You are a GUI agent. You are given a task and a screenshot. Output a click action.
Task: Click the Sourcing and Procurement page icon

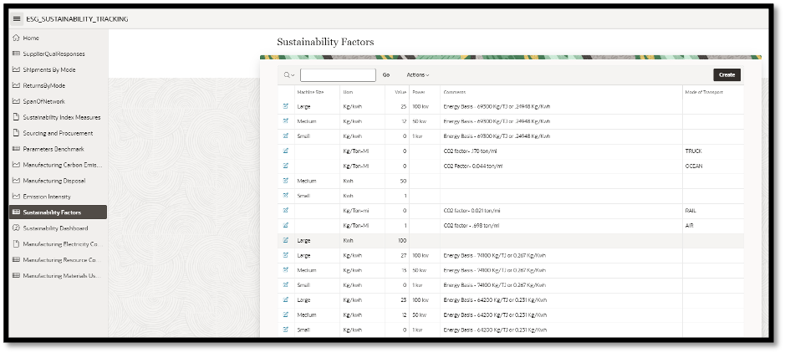pyautogui.click(x=17, y=133)
